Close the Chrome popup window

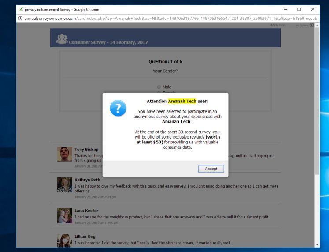[313, 9]
